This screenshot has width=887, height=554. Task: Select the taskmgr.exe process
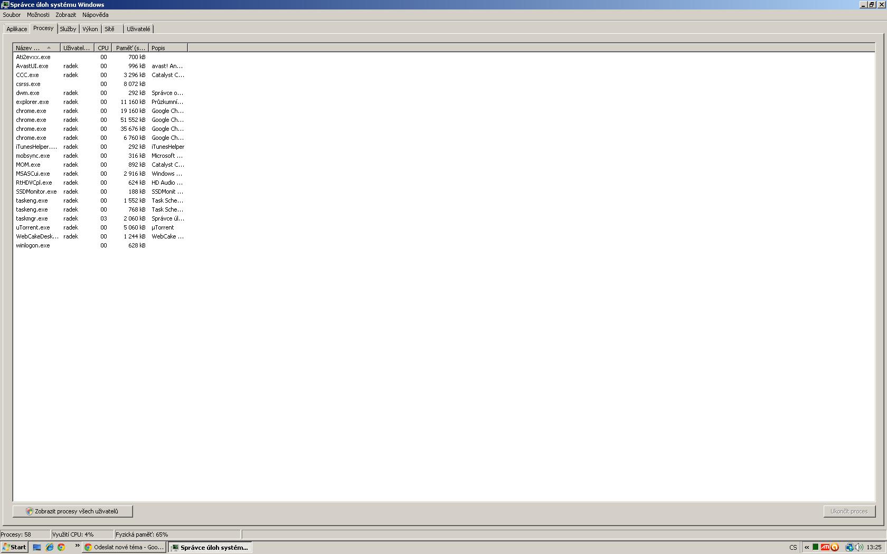click(x=100, y=218)
